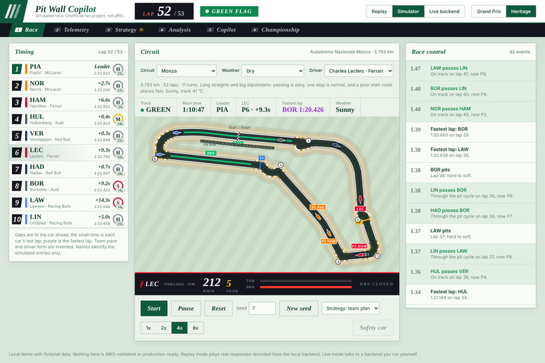Click the S3 sector marker on track
The width and height of the screenshot is (545, 363).
(262, 158)
